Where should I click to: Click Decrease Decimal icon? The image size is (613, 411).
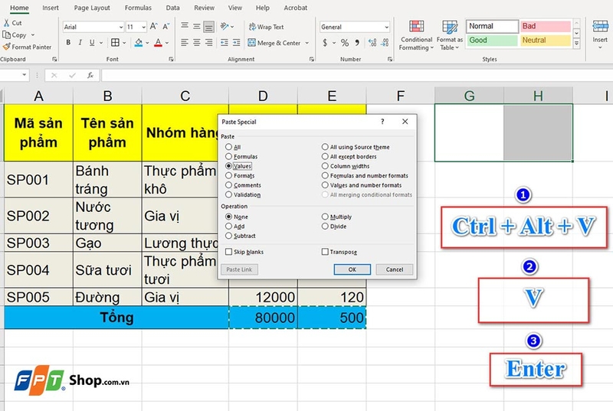385,43
